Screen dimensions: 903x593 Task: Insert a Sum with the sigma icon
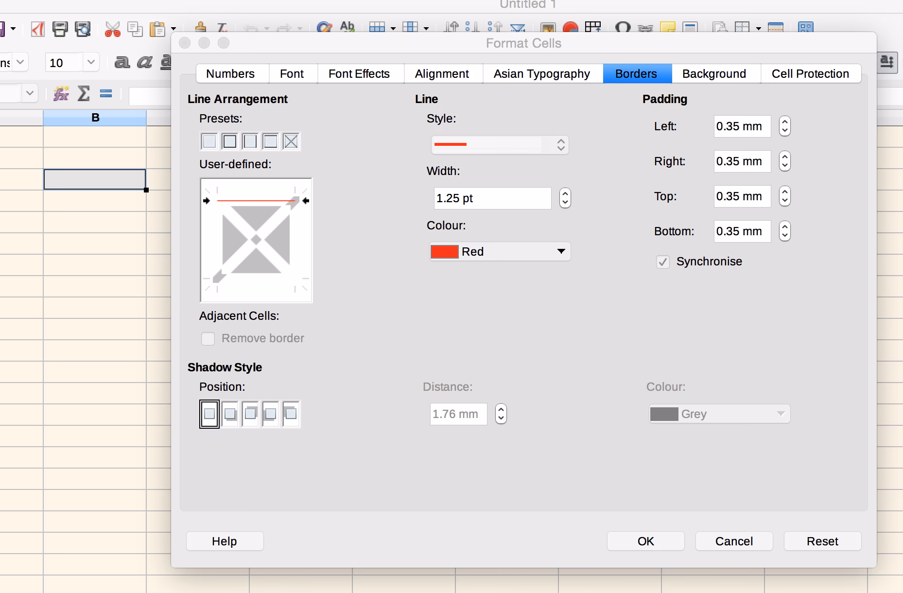pos(84,93)
